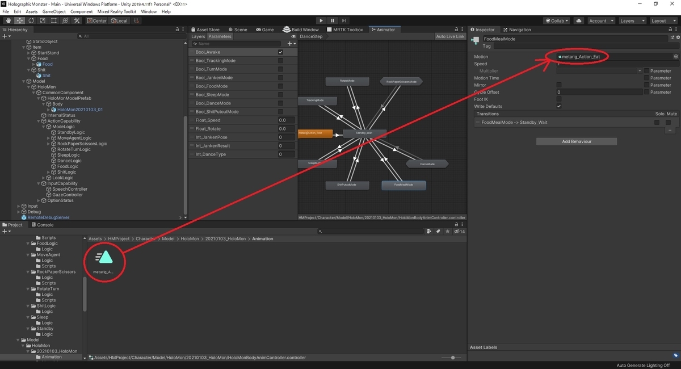The width and height of the screenshot is (681, 369).
Task: Toggle the Animator layer eye icon
Action: (294, 36)
